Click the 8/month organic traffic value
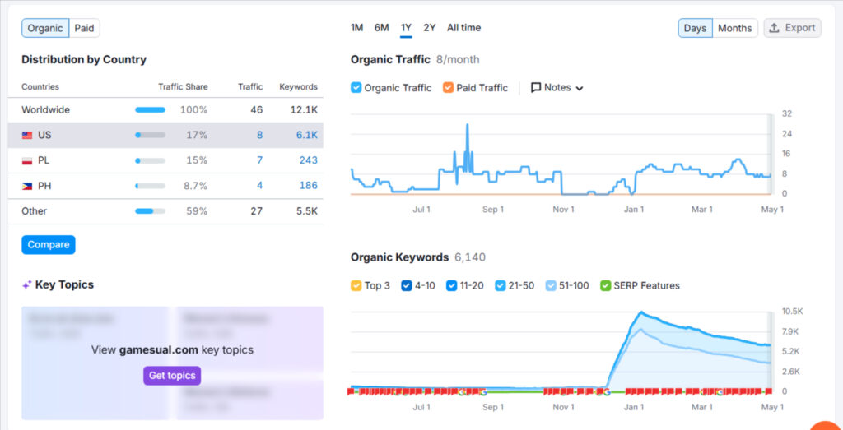 [x=458, y=59]
